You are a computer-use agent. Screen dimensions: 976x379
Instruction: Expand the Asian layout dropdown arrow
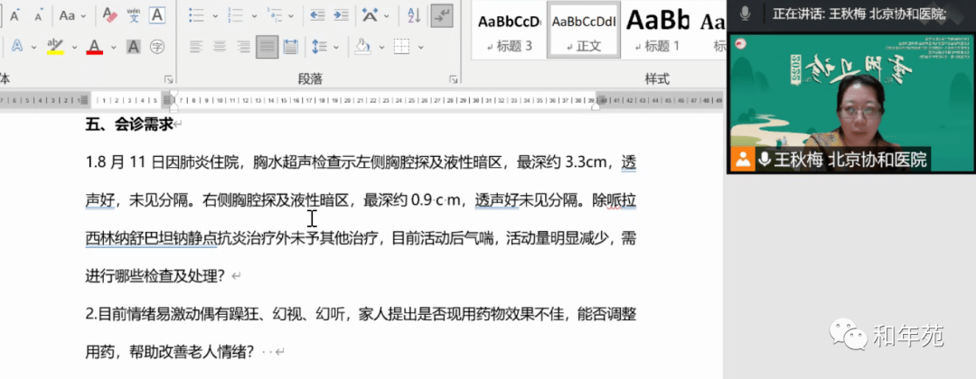point(387,16)
